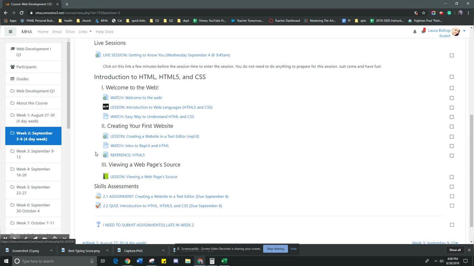Image resolution: width=474 pixels, height=266 pixels.
Task: Select the icon beside WATCH: Welcome to the web!
Action: [105, 97]
